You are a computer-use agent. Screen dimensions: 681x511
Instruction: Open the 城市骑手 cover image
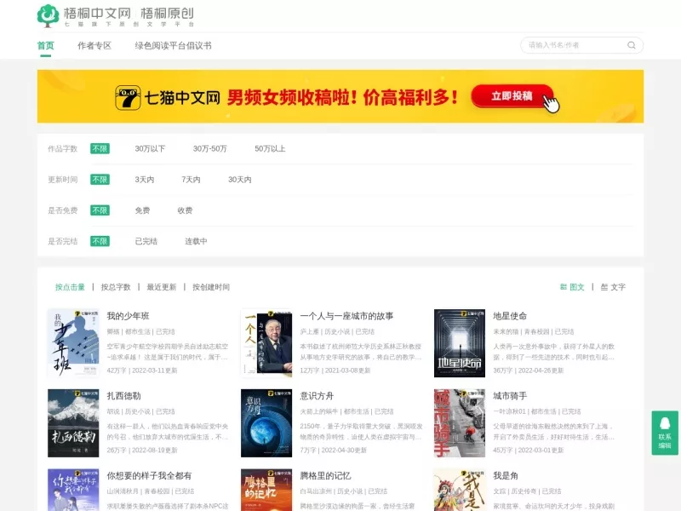click(x=460, y=423)
